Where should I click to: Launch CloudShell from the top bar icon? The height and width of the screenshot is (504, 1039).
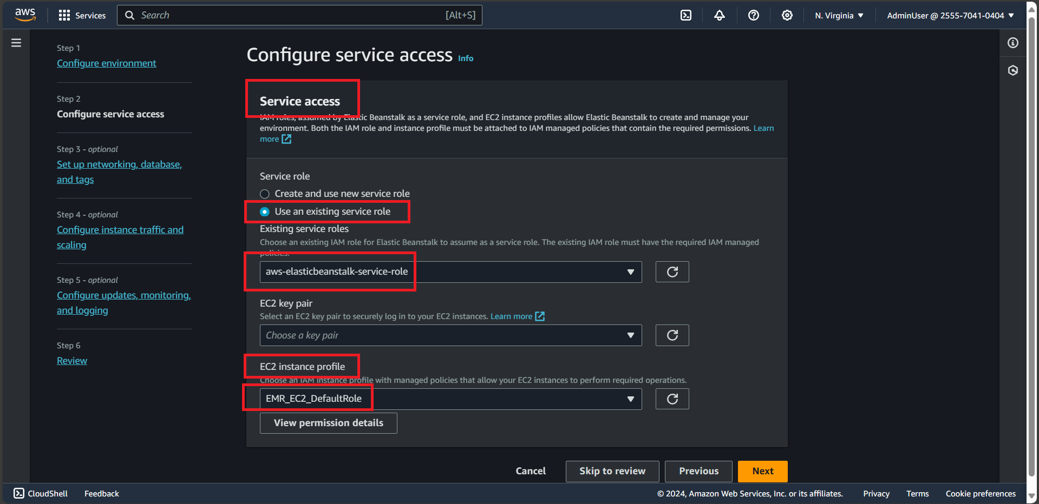[x=686, y=15]
